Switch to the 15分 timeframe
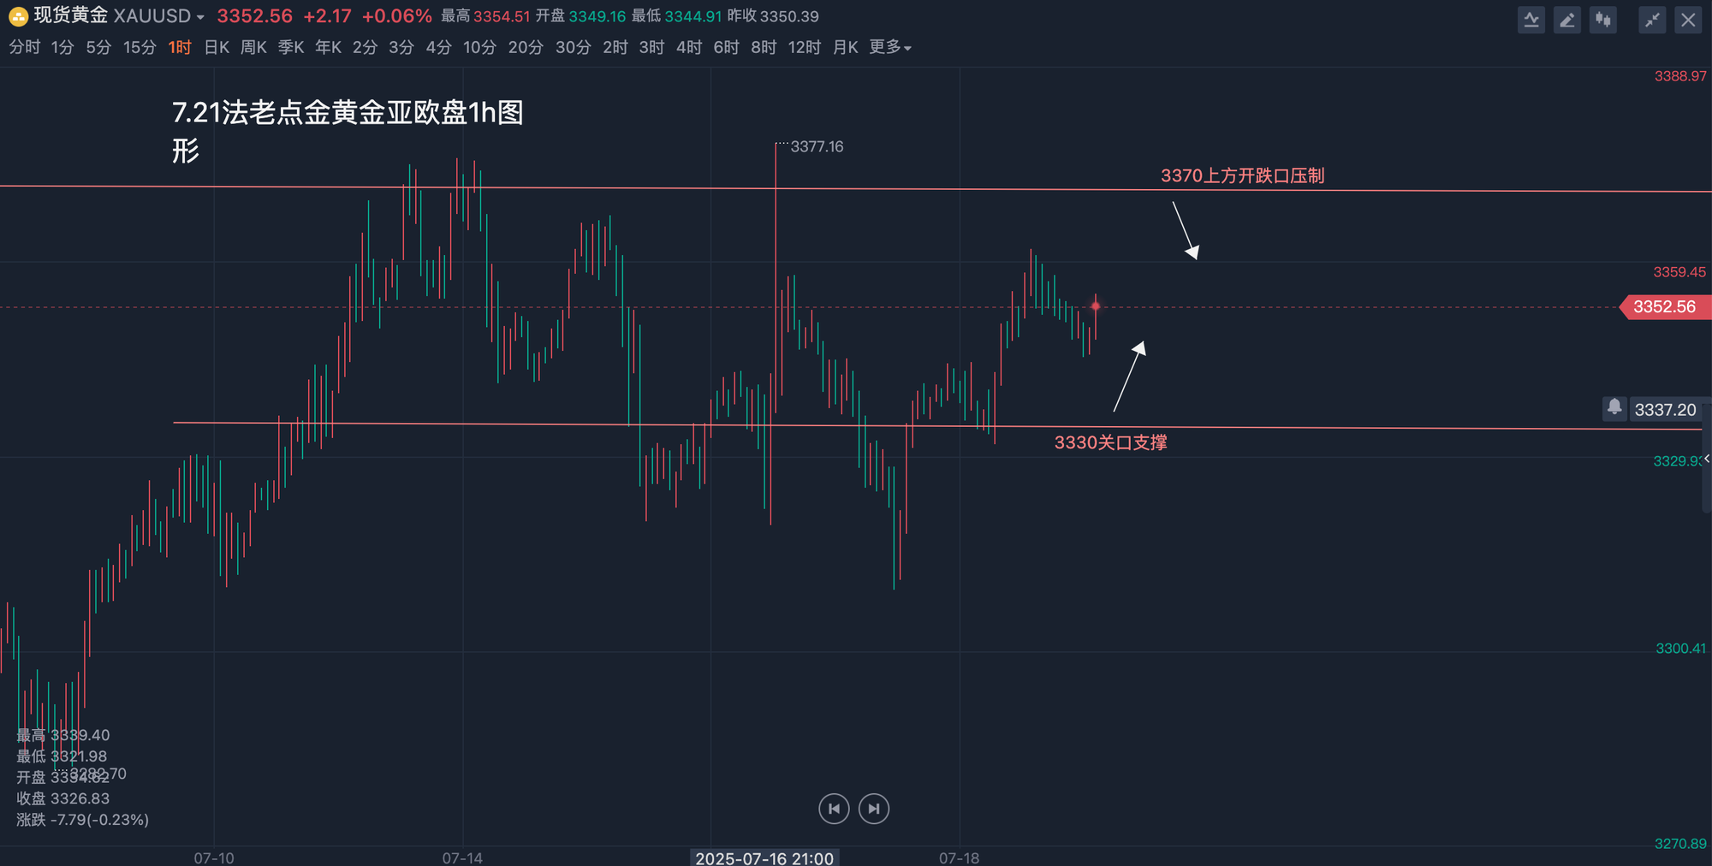 (x=139, y=47)
